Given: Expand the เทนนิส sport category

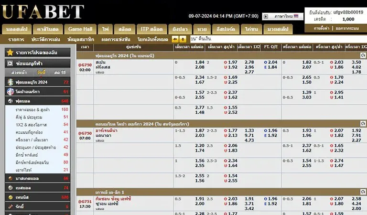Looking at the screenshot, I should (38, 197).
